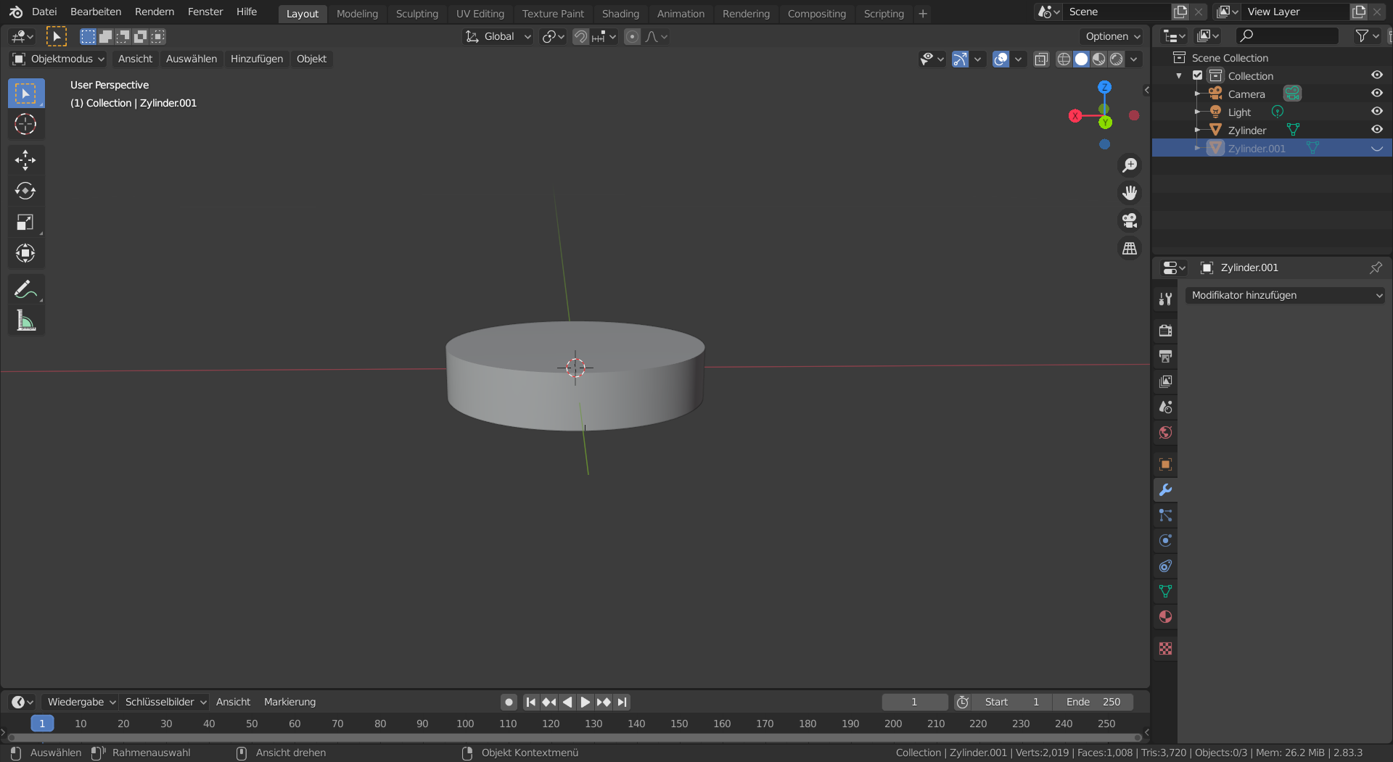Switch to the Shading workspace tab

point(620,13)
